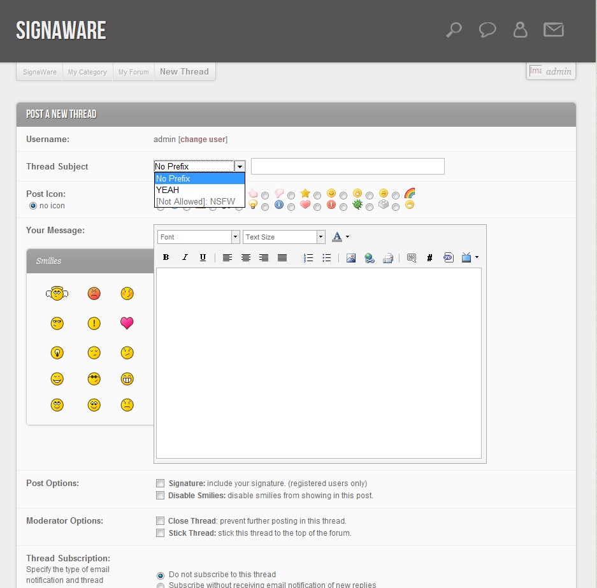
Task: Select radio button left of green bug icon
Action: pos(343,207)
